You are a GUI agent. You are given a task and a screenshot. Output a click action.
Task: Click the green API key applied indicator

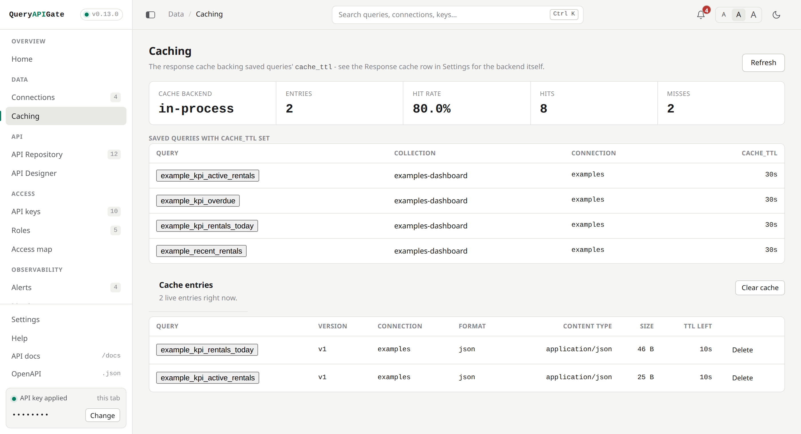coord(14,399)
